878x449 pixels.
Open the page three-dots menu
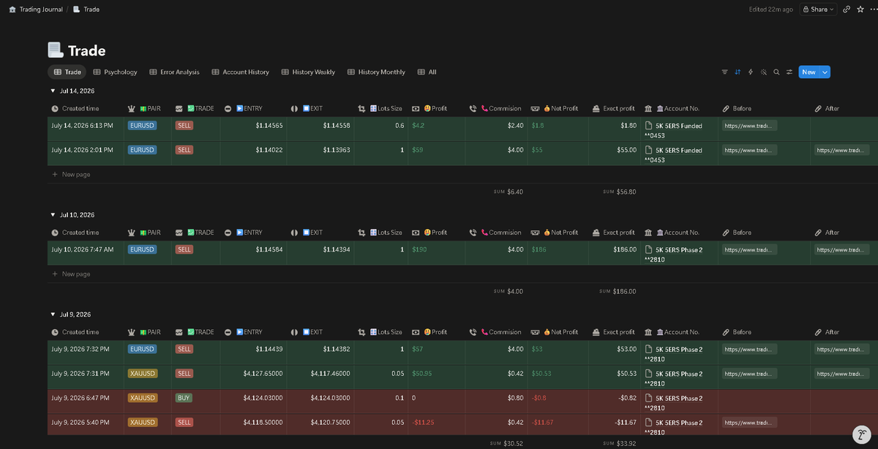(x=872, y=10)
